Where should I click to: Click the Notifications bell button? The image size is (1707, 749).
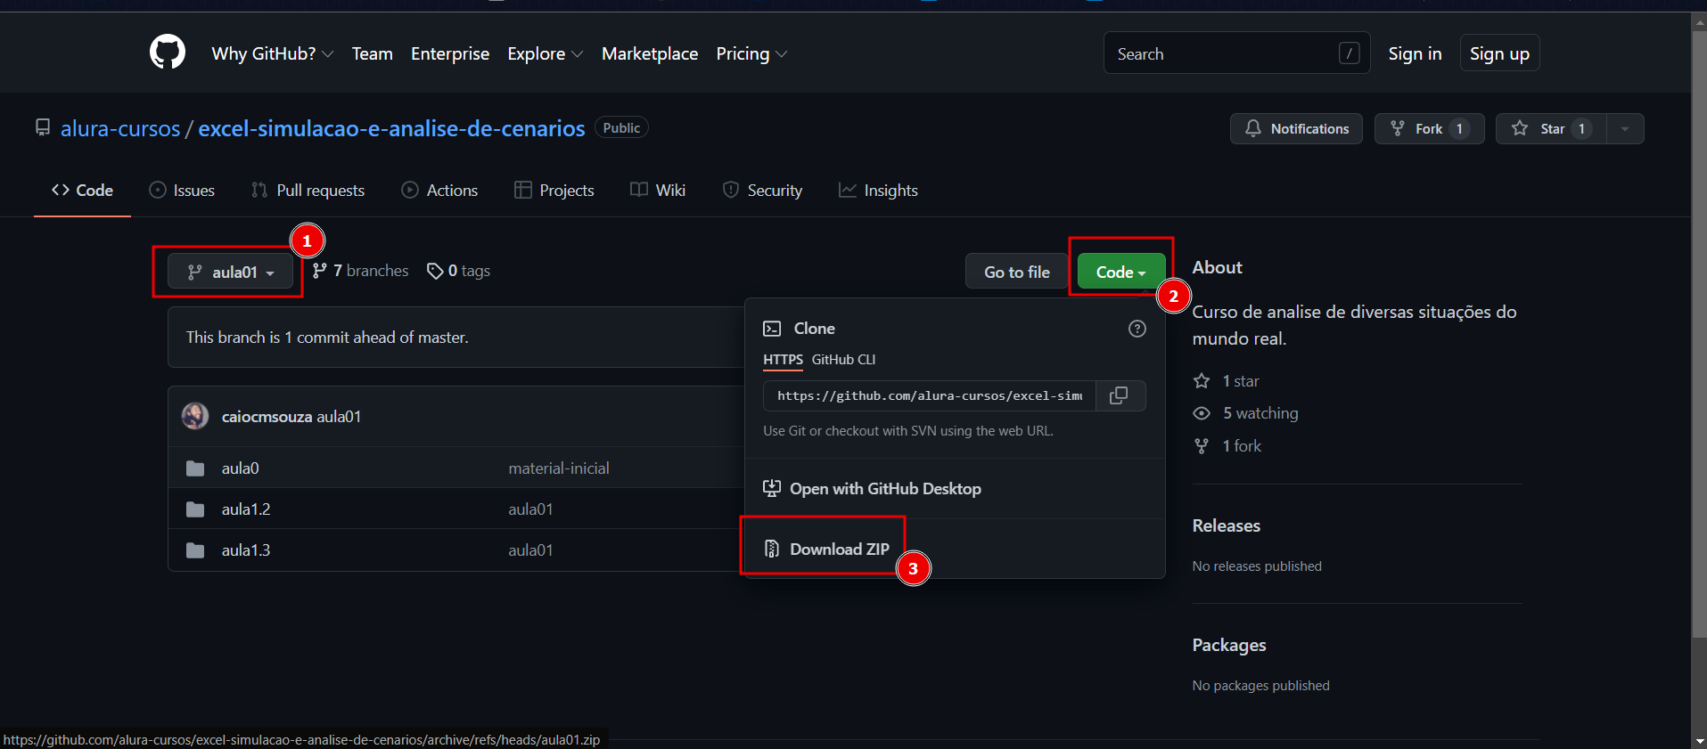point(1296,128)
